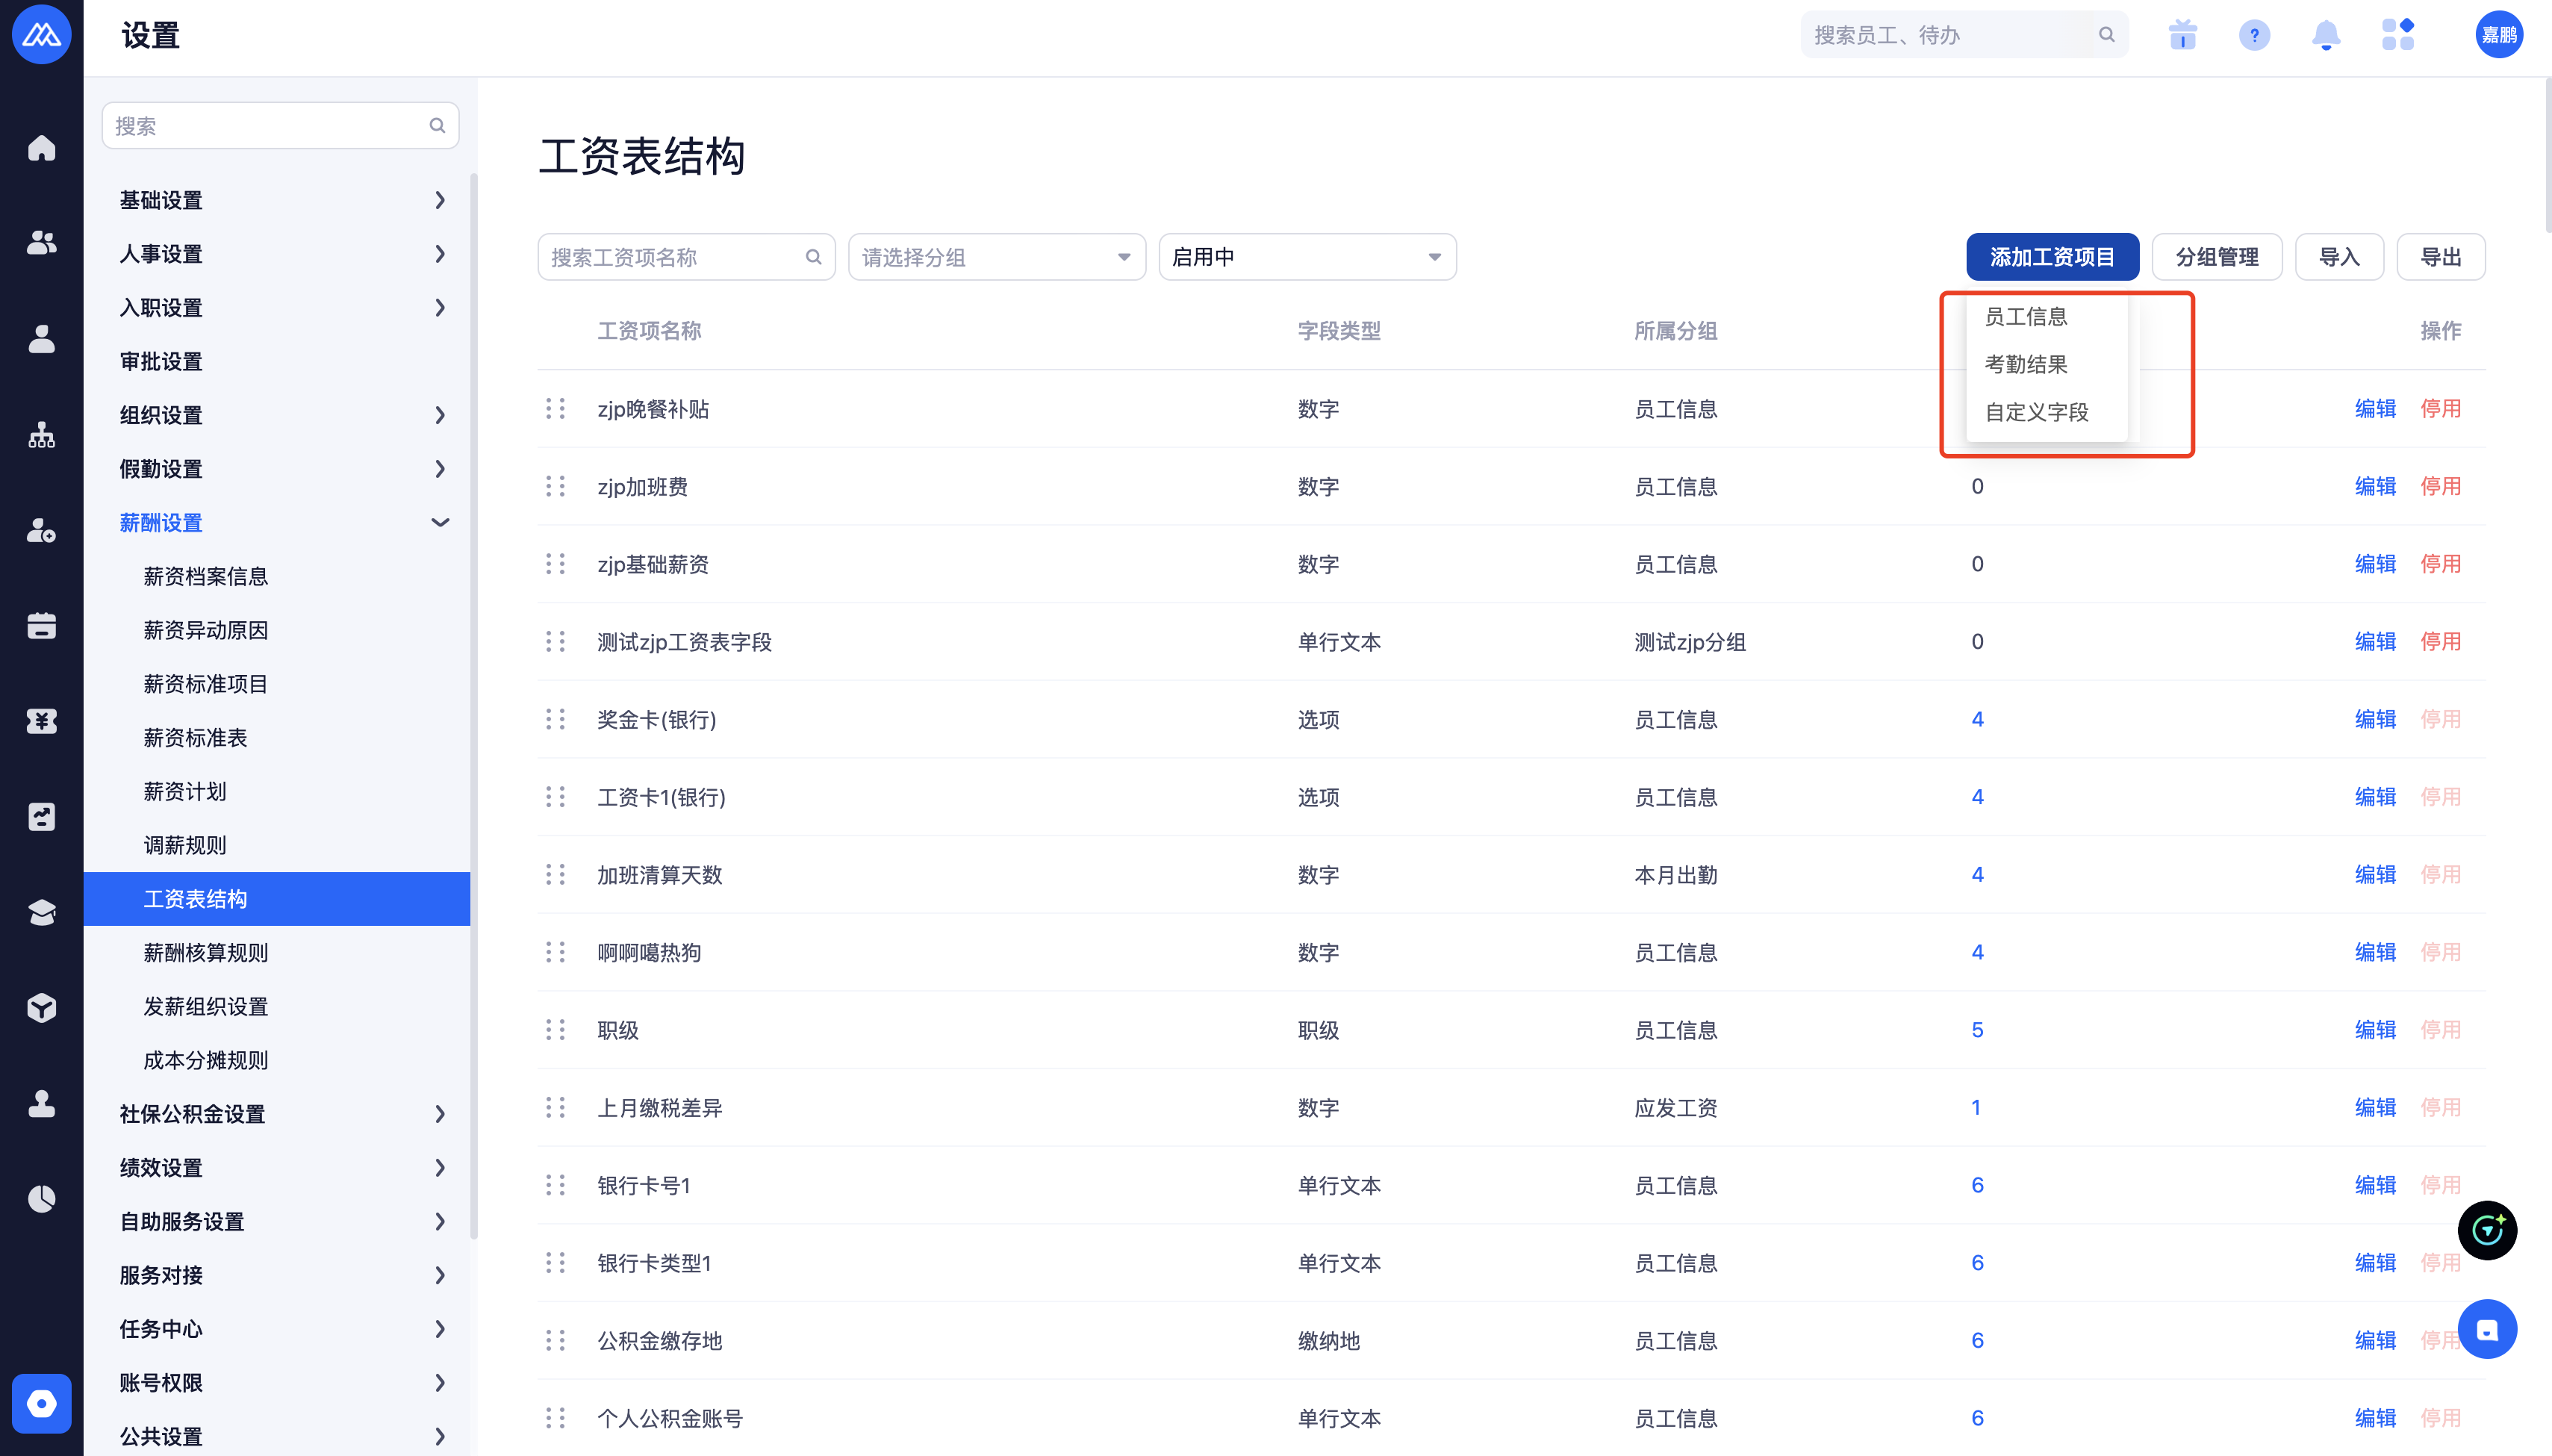Disable the zjp基础薪资 item via 停用
This screenshot has height=1456, width=2552.
[x=2440, y=564]
